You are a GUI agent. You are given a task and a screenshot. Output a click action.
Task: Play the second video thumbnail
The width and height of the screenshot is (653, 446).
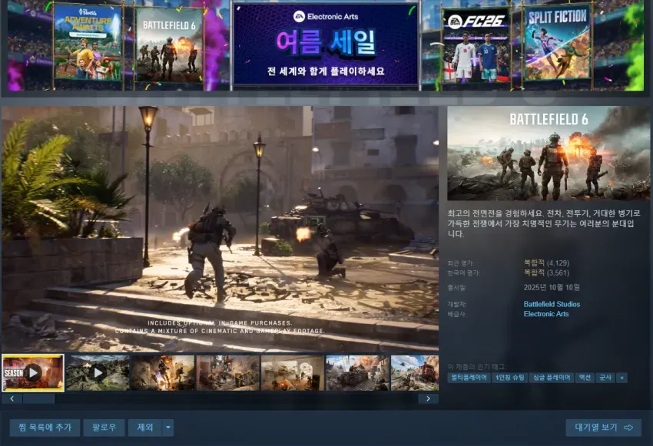click(98, 373)
